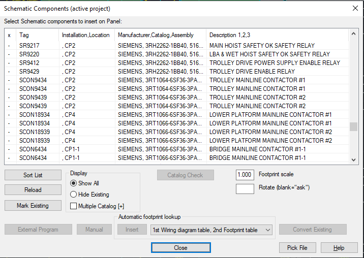Enable the Multiple Catalog [+] checkbox
The width and height of the screenshot is (364, 258).
click(x=74, y=206)
